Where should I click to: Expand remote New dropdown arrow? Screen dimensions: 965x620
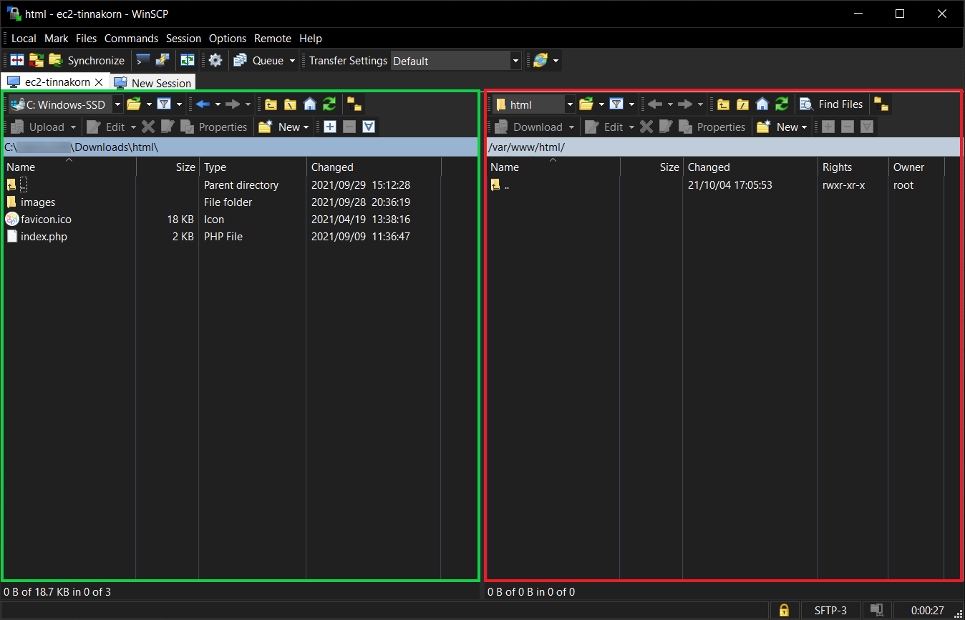tap(805, 127)
